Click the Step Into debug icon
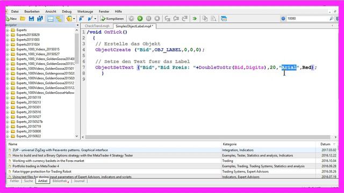Screen dimensions: 344x193 click(167, 19)
